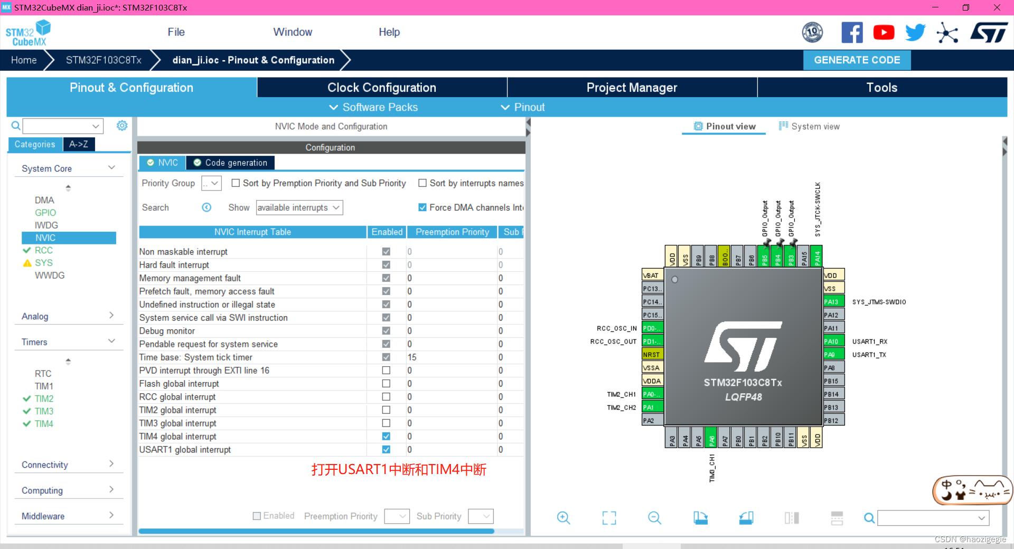Click the PA14 SWCLK pin on chip top
The width and height of the screenshot is (1014, 549).
point(817,257)
